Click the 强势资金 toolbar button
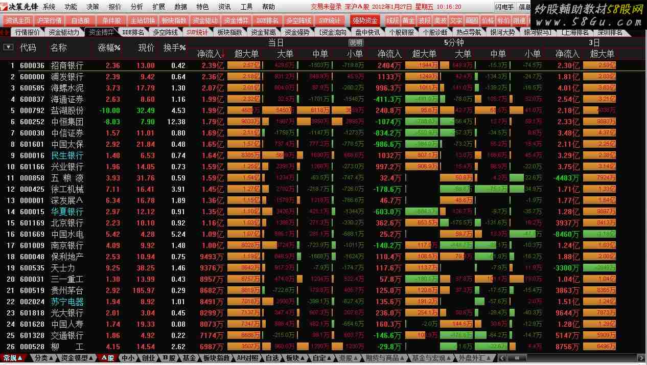 [x=365, y=20]
